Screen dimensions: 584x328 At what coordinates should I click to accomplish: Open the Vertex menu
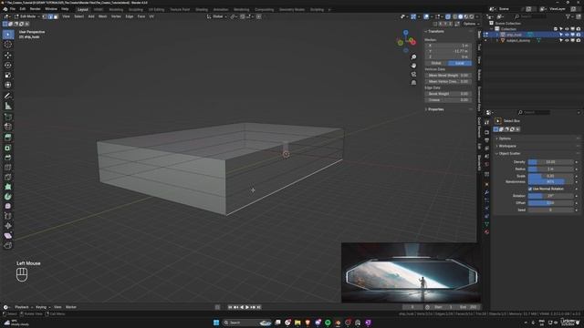(116, 16)
